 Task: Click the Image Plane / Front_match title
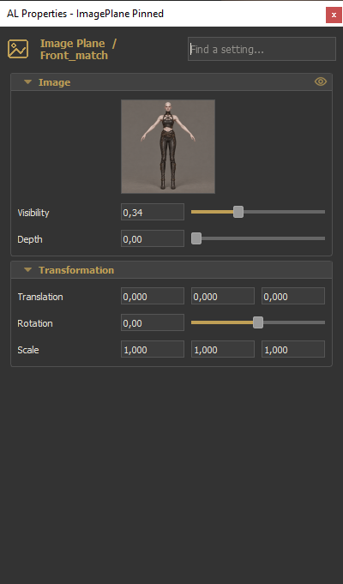(78, 49)
